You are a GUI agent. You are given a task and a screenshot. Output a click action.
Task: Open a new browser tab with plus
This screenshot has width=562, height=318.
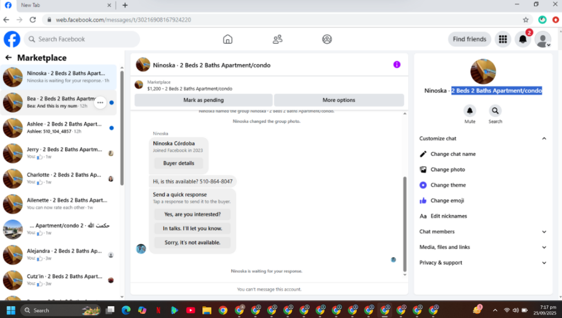click(125, 5)
